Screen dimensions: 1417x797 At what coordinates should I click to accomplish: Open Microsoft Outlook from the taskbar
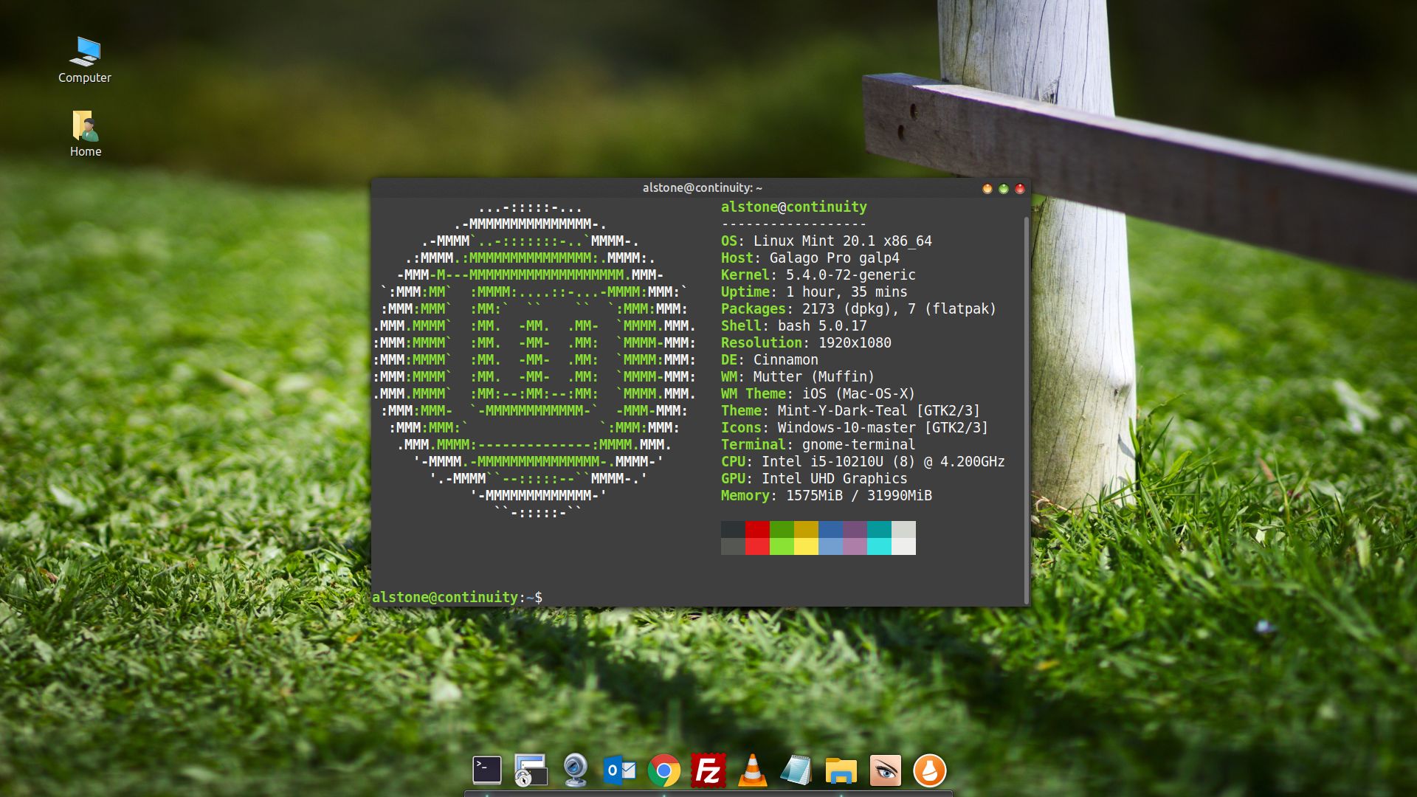tap(619, 770)
